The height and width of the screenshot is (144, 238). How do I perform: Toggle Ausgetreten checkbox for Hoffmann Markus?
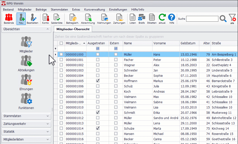tap(98, 81)
